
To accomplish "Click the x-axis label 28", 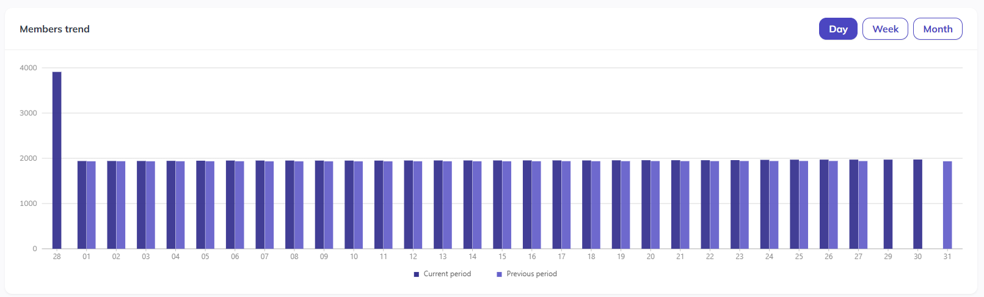I will (57, 257).
